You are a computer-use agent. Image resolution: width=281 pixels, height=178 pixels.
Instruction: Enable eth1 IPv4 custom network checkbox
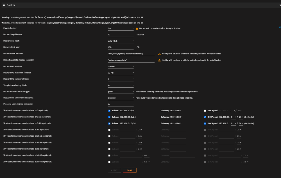pyautogui.click(x=109, y=130)
